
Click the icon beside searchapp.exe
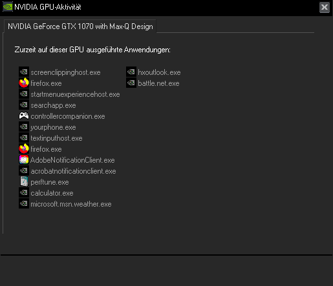(24, 105)
